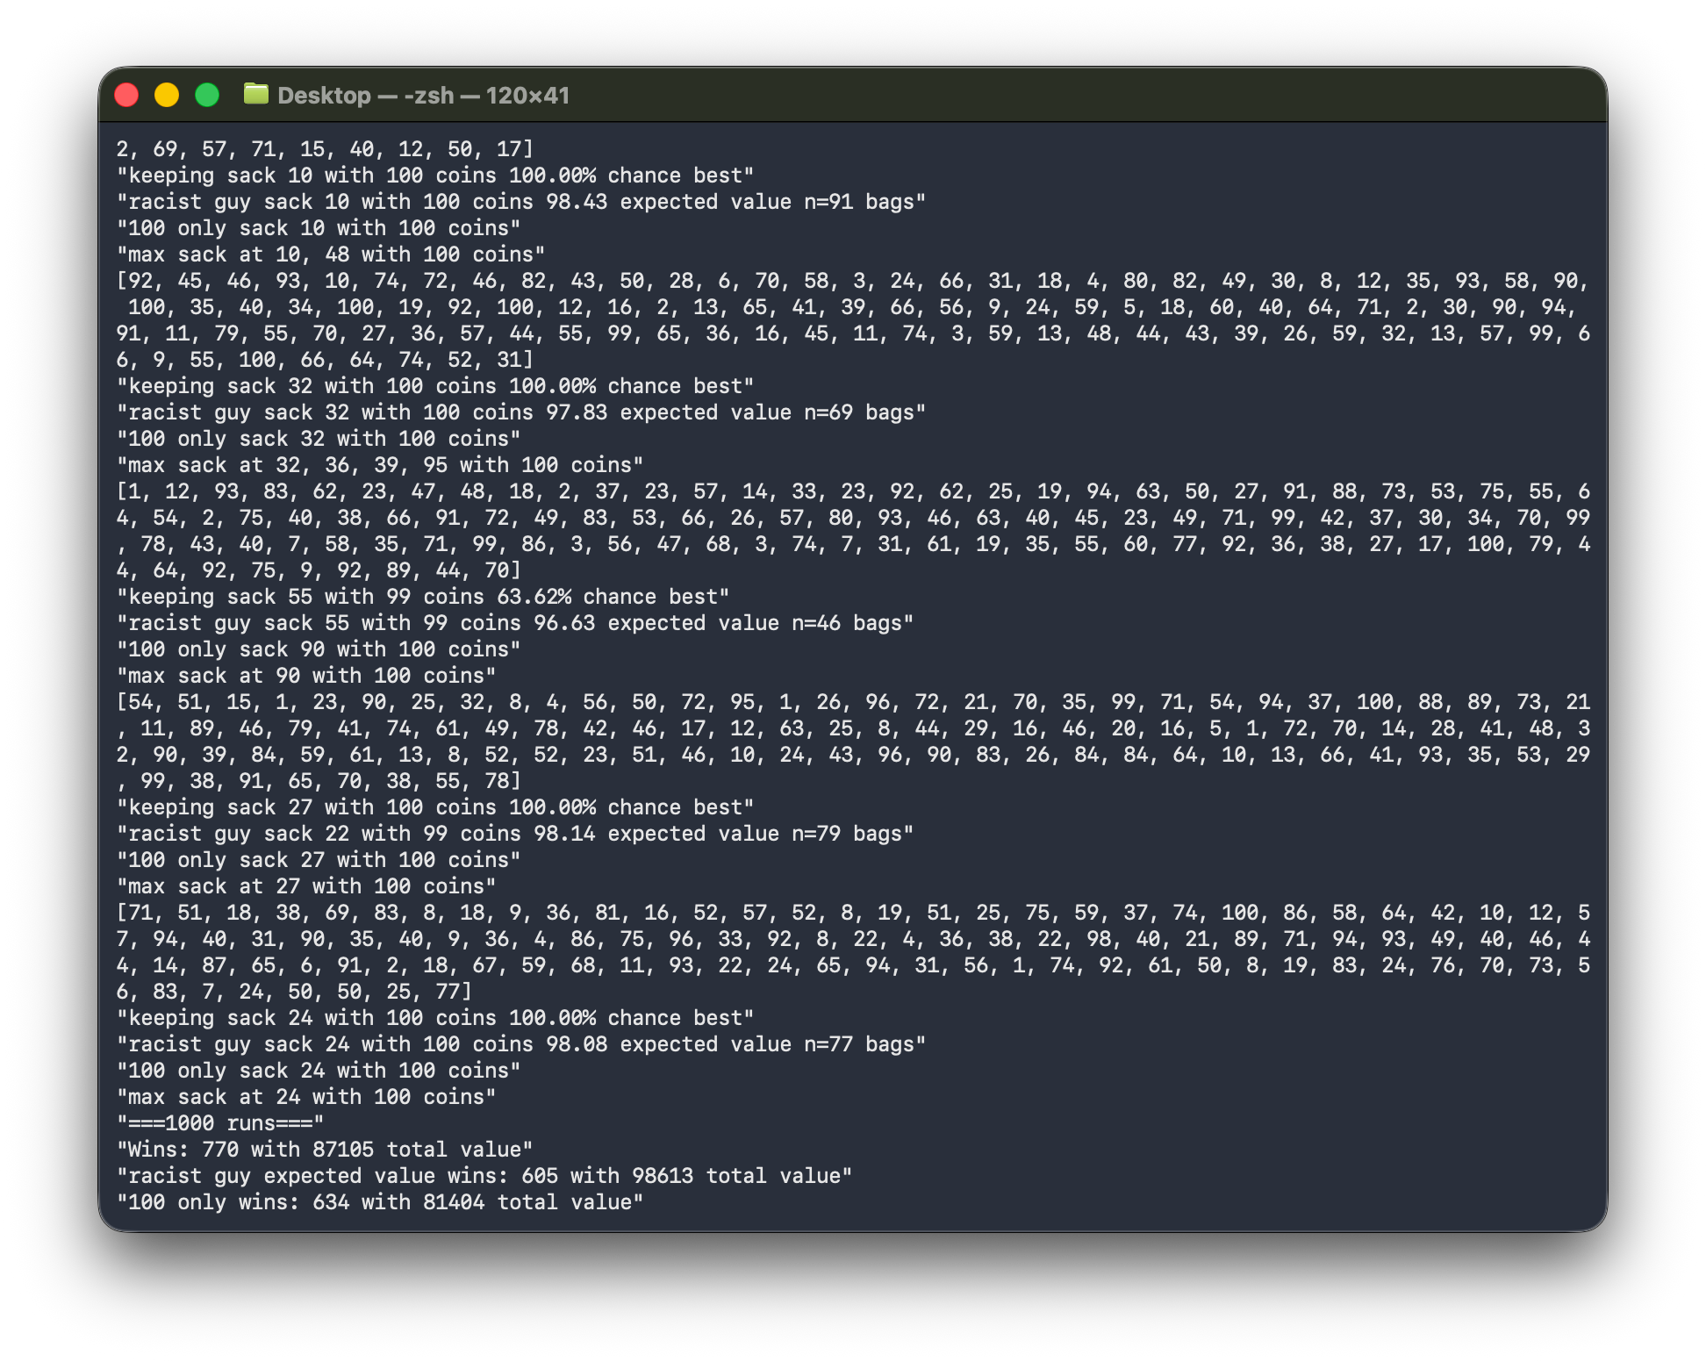Click the line ending "89, 44, 70]"

[319, 570]
